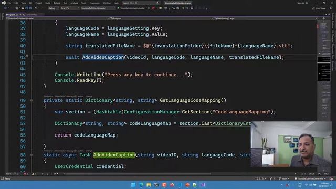Click the Save toolbar icon
The height and width of the screenshot is (189, 336).
[x=27, y=8]
